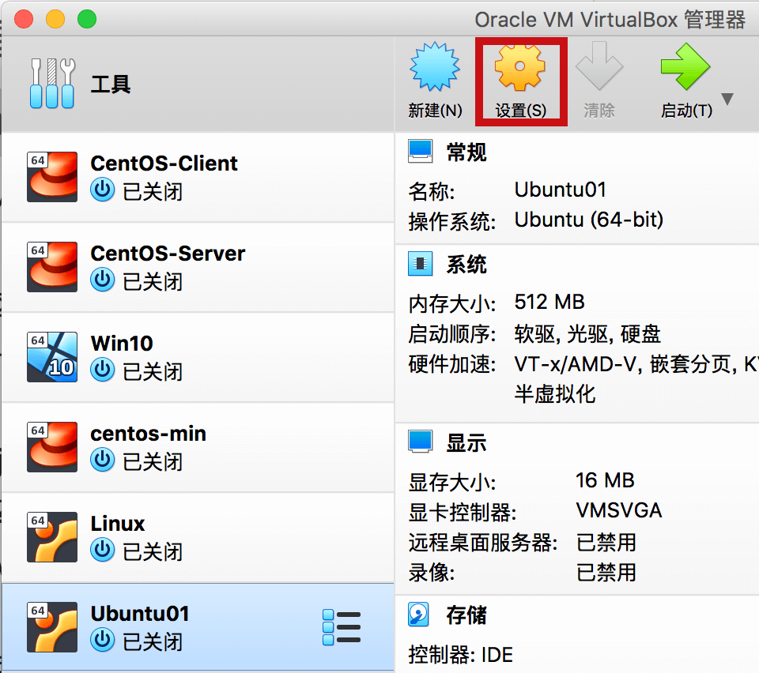
Task: Click the 启动(T) toolbar label
Action: pyautogui.click(x=686, y=111)
